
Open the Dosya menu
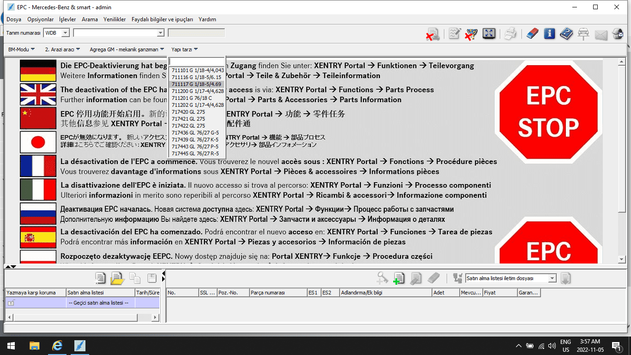click(x=14, y=19)
